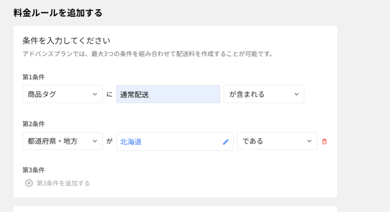The height and width of the screenshot is (212, 390).
Task: Click the blue pencil edit icon beside 北海道
Action: [225, 142]
